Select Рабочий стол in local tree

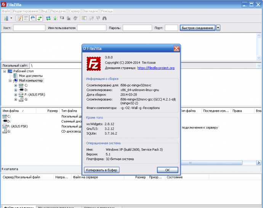[24, 71]
